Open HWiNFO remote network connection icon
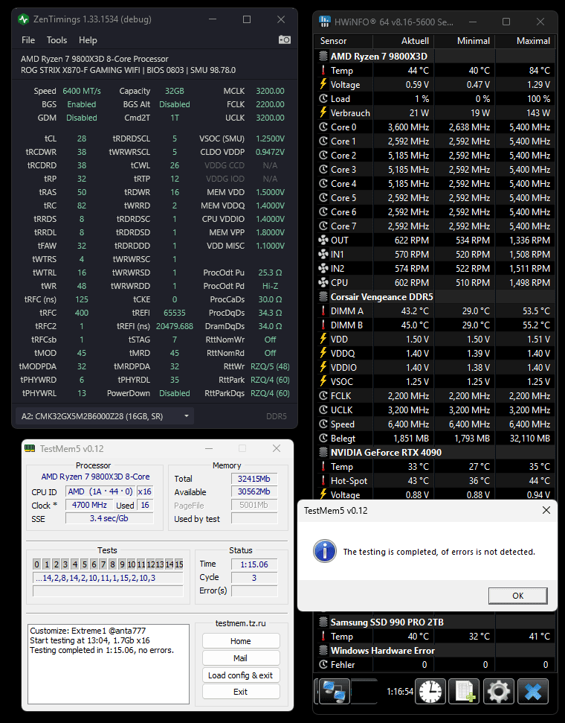The image size is (565, 723). (334, 691)
